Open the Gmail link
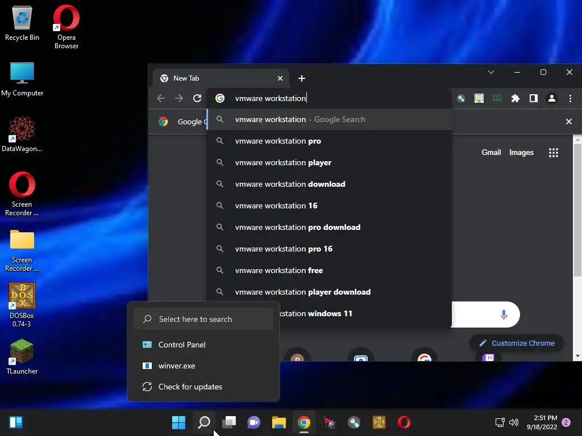 point(491,152)
